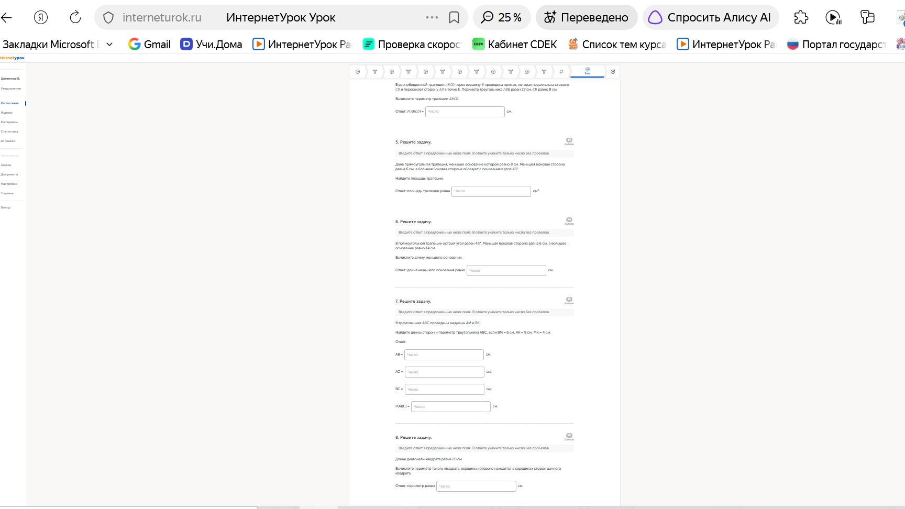Click the heading 7. Решите задачу.
The height and width of the screenshot is (509, 905).
point(413,301)
